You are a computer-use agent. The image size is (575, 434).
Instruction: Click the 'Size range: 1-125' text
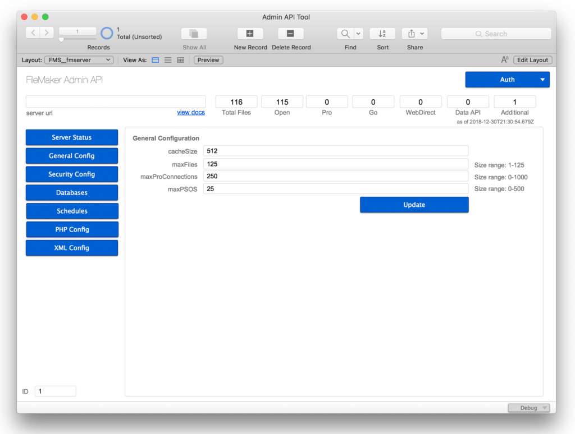tap(499, 165)
